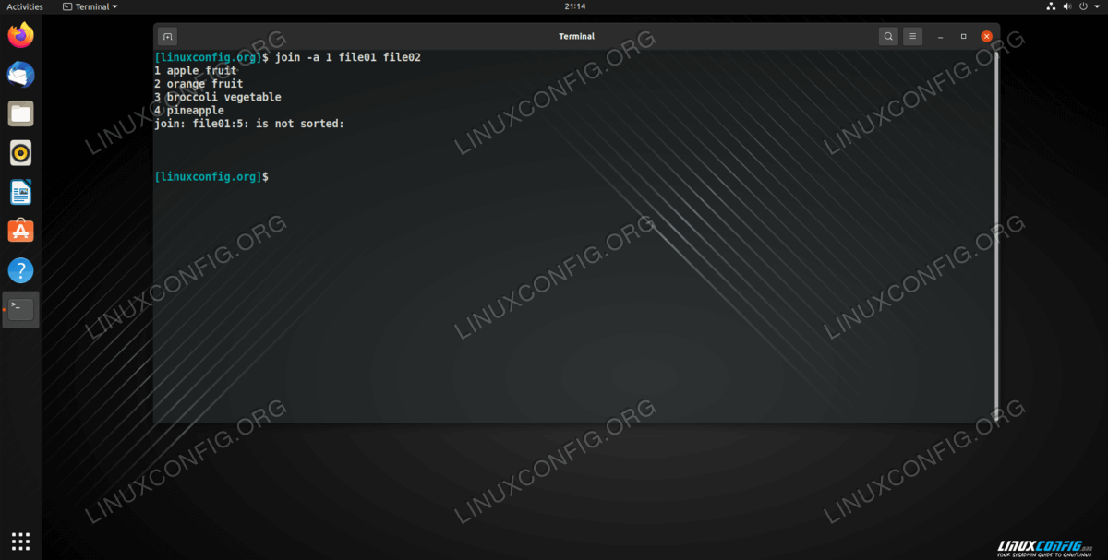Click the new tab button in Terminal
This screenshot has height=560, width=1108.
(167, 37)
